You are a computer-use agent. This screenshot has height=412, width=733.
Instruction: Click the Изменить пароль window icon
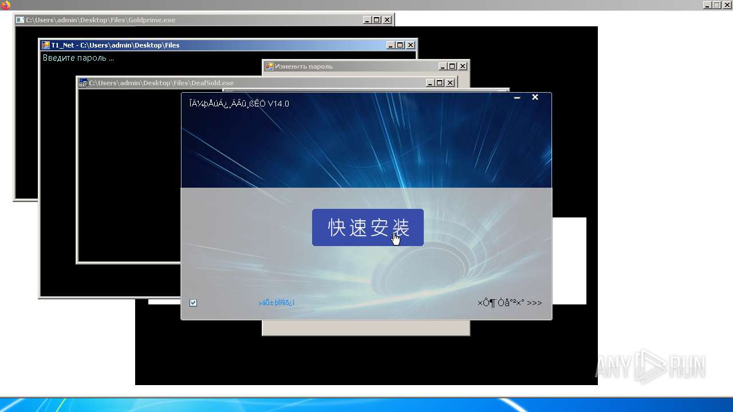pos(269,66)
